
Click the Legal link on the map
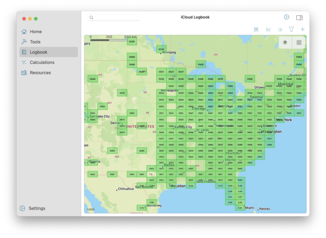click(91, 209)
